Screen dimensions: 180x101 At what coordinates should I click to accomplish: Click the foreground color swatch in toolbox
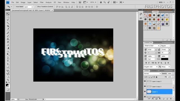tap(7, 85)
